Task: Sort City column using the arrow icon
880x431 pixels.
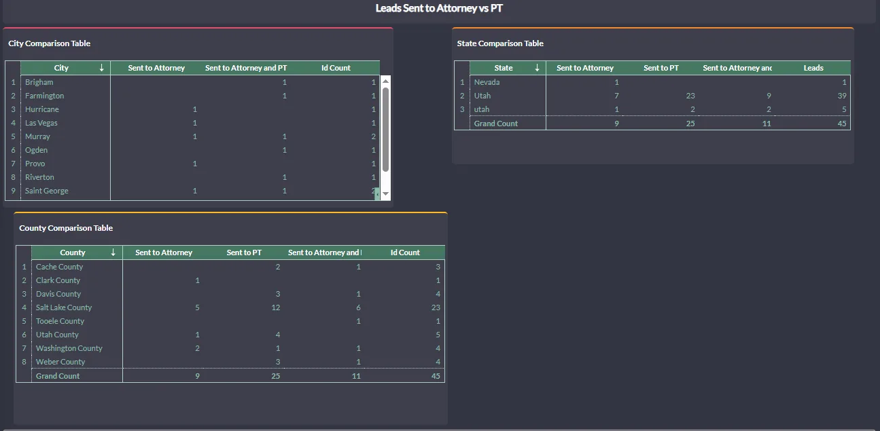Action: point(101,68)
